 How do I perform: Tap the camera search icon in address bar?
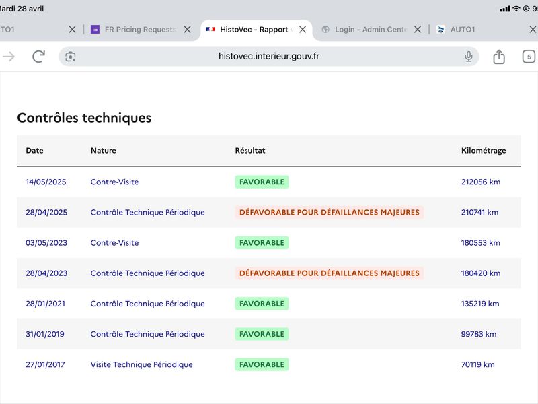71,57
